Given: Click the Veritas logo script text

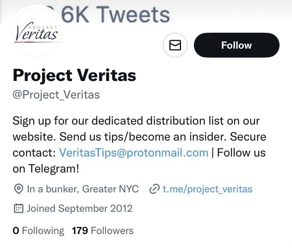Looking at the screenshot, I should tap(37, 33).
